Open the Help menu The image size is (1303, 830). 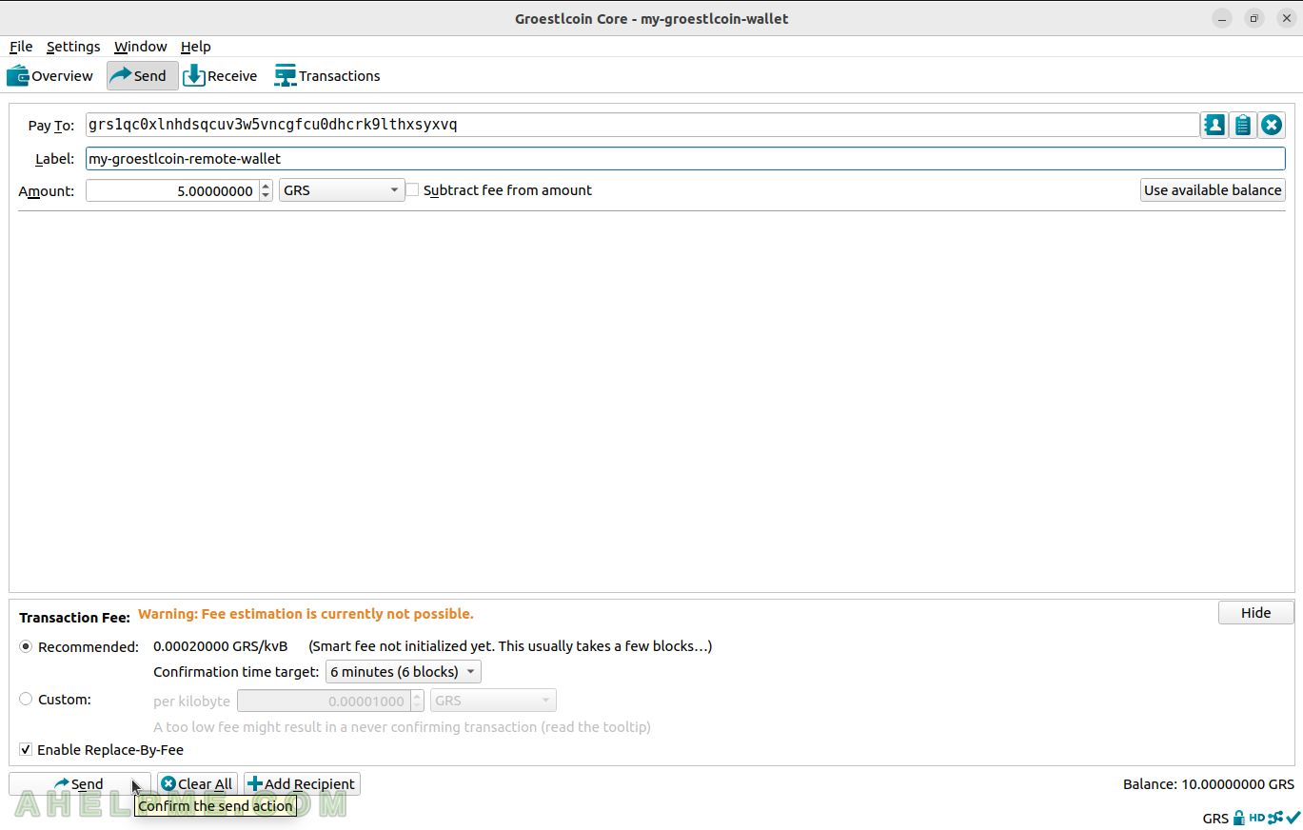[196, 47]
